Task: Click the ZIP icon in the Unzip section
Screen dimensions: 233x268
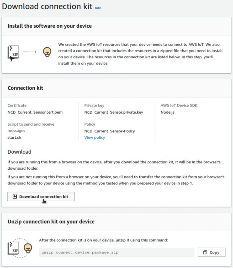Action: point(14,249)
